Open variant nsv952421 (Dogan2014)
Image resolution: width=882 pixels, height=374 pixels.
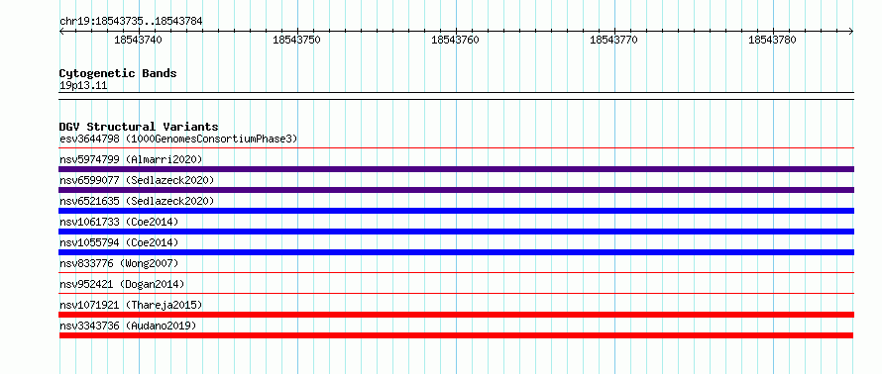pyautogui.click(x=122, y=284)
